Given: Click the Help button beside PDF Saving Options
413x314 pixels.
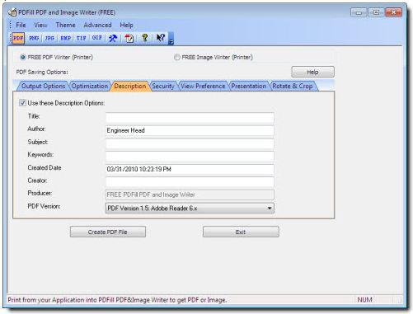Looking at the screenshot, I should click(312, 72).
